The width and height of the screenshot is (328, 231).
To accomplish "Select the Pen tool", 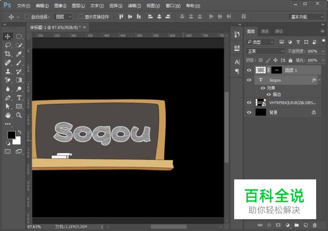I will 8,98.
